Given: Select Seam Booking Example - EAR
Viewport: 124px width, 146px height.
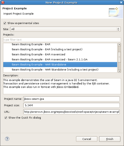Looking at the screenshot, I should pos(60,44).
